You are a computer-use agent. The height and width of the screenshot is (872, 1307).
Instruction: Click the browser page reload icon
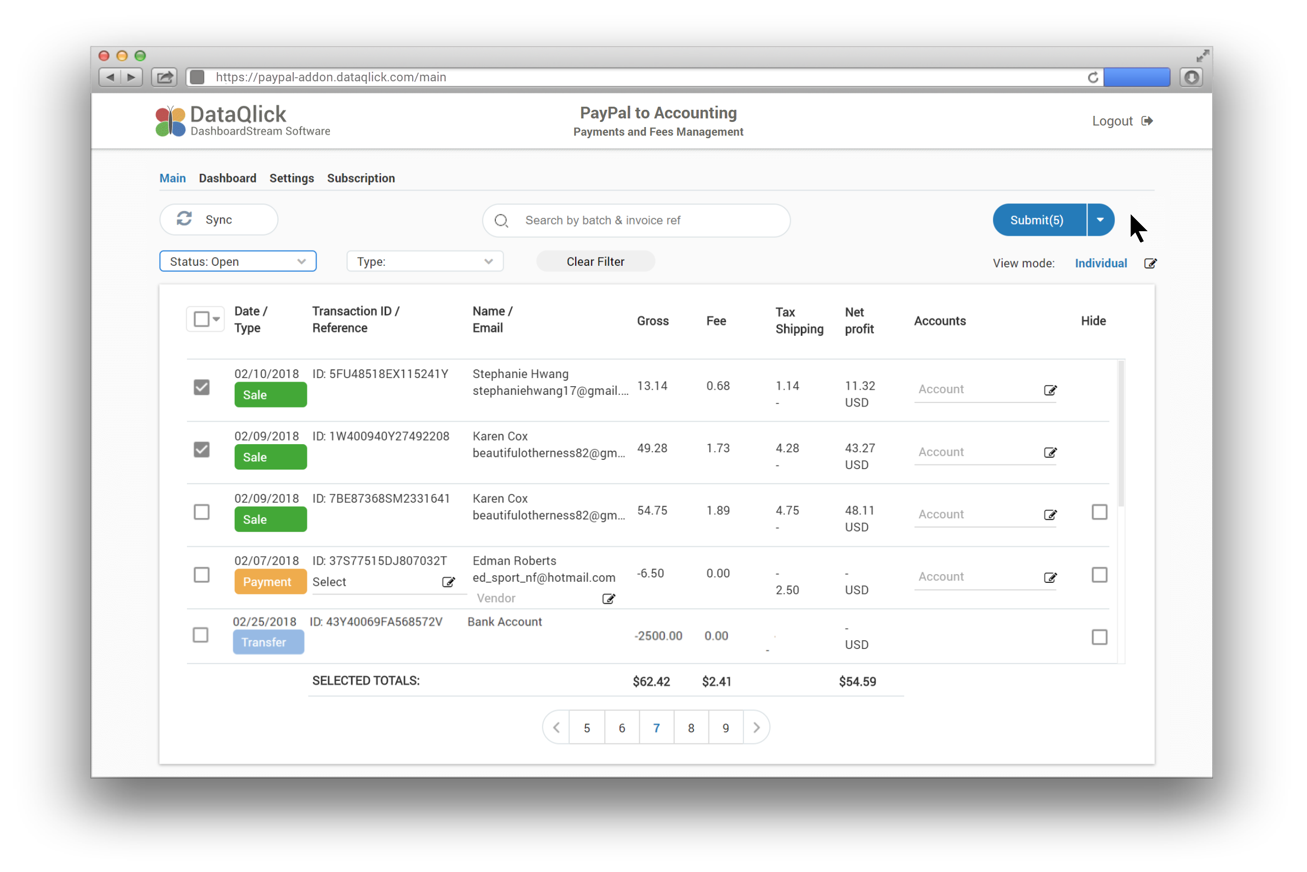(x=1093, y=77)
